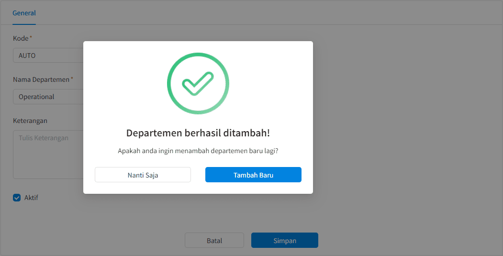The height and width of the screenshot is (256, 503).
Task: Click the Simpan button
Action: click(x=285, y=240)
